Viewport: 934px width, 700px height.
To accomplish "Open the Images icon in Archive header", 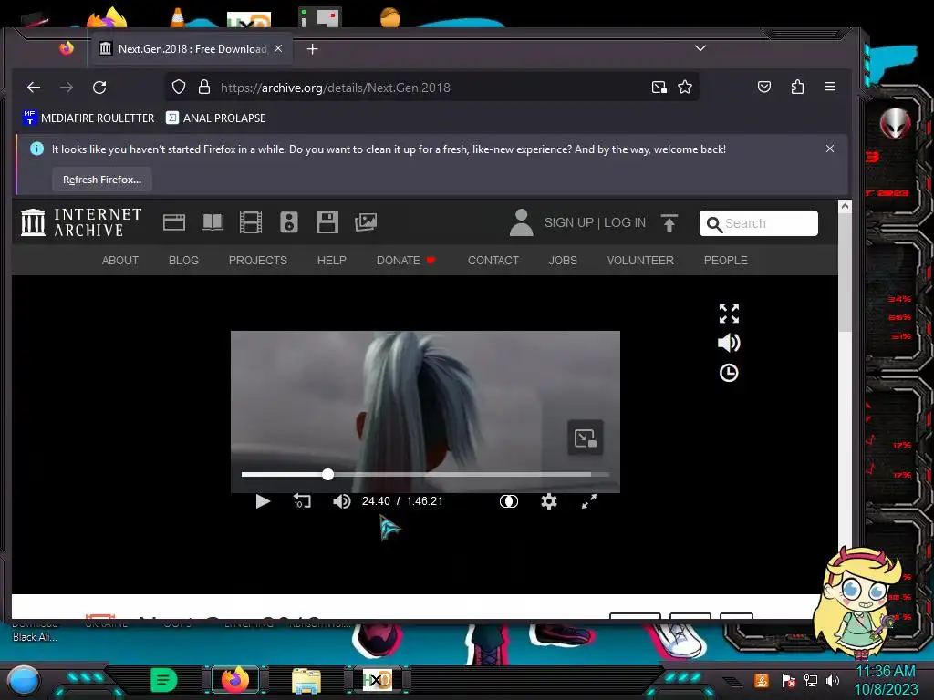I will coord(366,222).
